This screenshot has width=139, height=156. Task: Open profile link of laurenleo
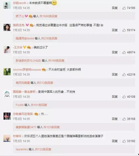tap(22, 149)
